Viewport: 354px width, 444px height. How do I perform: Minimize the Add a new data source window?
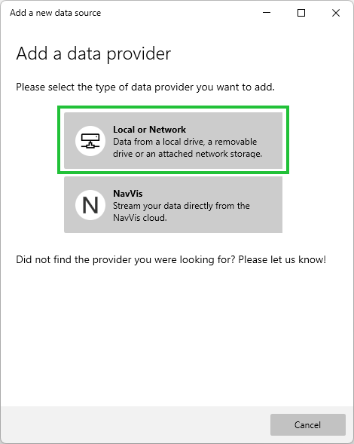click(267, 13)
